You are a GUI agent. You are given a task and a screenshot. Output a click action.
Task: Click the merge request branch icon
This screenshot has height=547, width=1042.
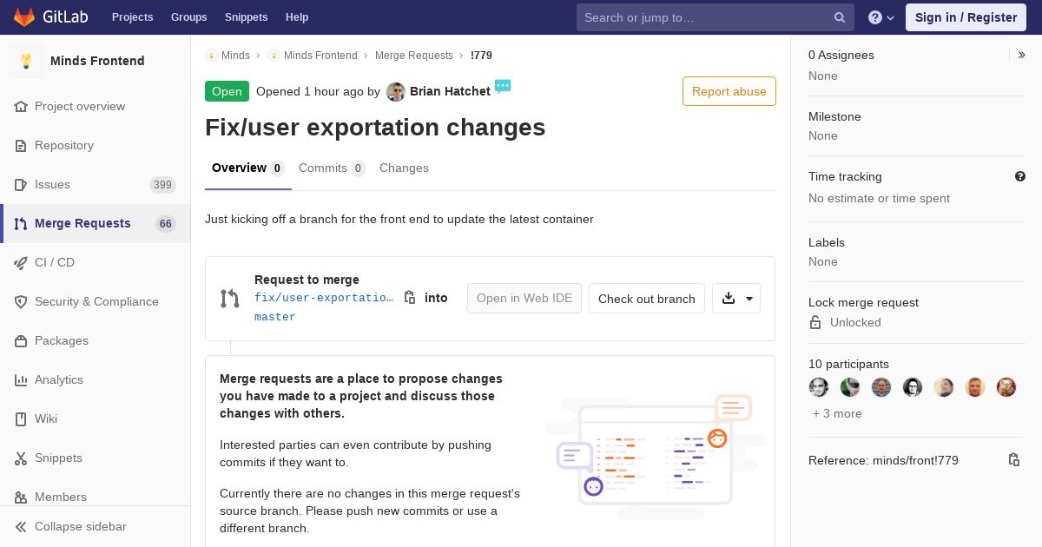tap(229, 299)
